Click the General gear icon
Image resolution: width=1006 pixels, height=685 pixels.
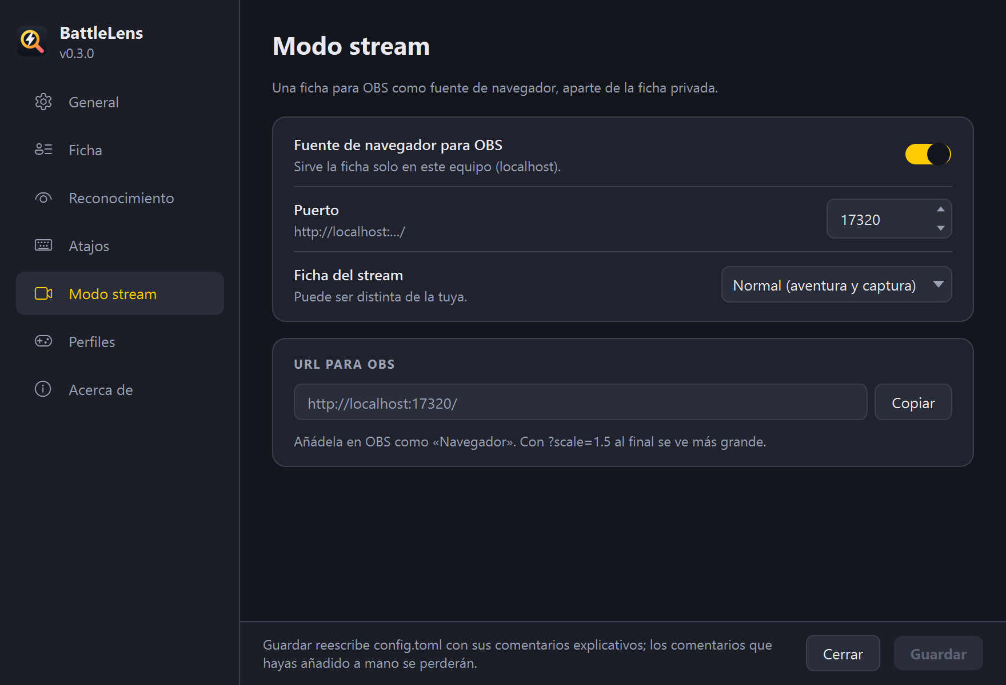43,102
